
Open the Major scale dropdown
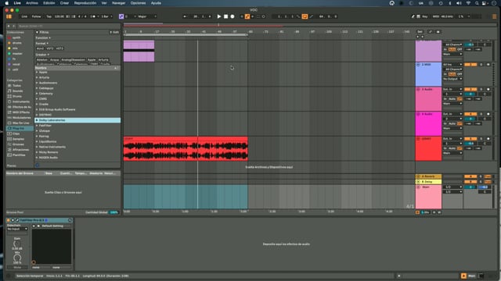click(147, 16)
